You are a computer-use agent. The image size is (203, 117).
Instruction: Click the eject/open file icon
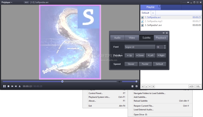(20, 86)
